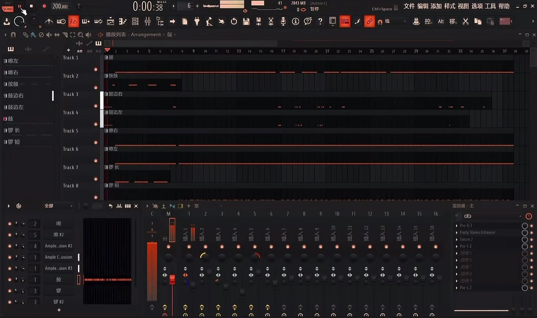Open the 帮助 menu
537x318 pixels.
(504, 6)
